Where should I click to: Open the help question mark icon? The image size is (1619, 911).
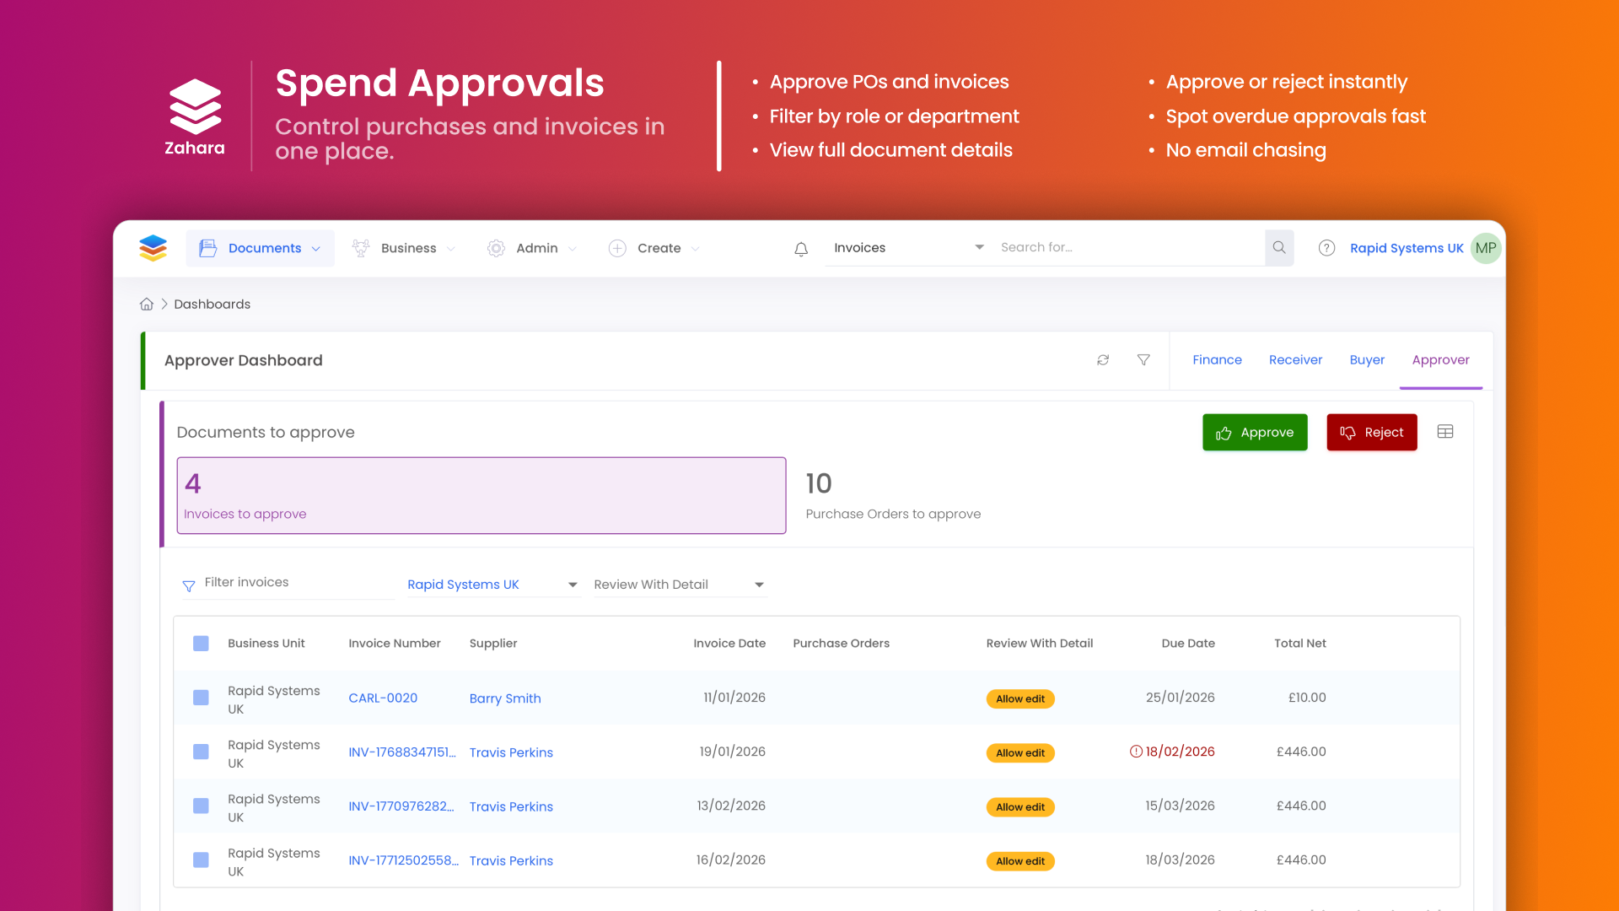(1326, 248)
